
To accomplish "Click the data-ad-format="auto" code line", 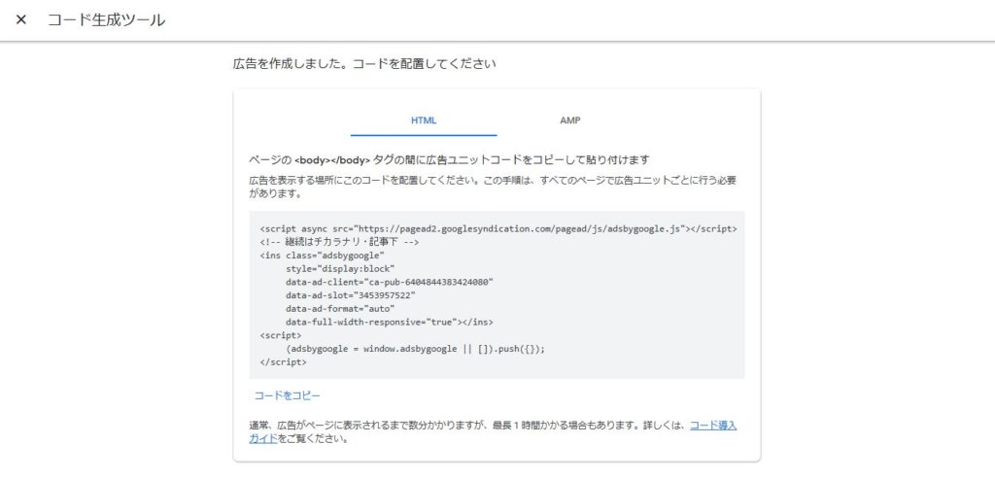I will click(x=340, y=309).
